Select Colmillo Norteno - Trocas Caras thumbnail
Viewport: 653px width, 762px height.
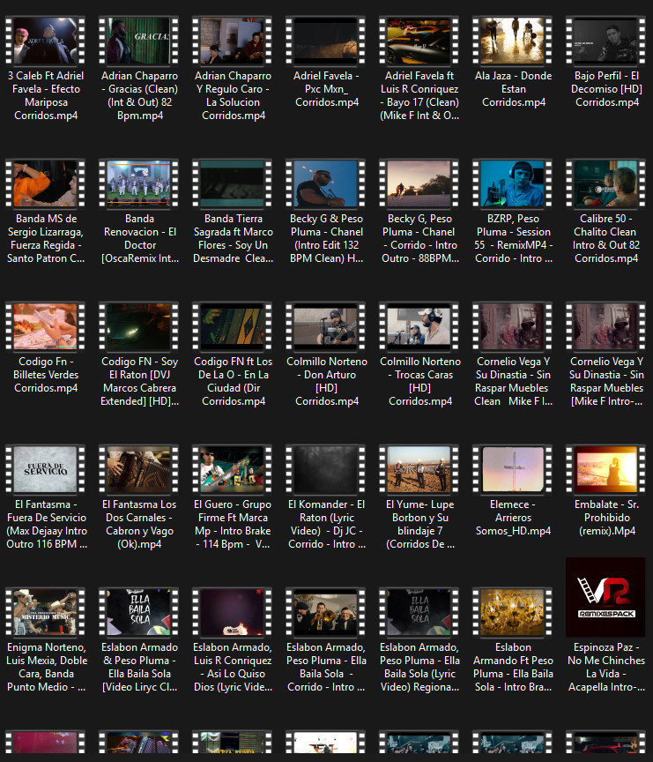pyautogui.click(x=419, y=326)
